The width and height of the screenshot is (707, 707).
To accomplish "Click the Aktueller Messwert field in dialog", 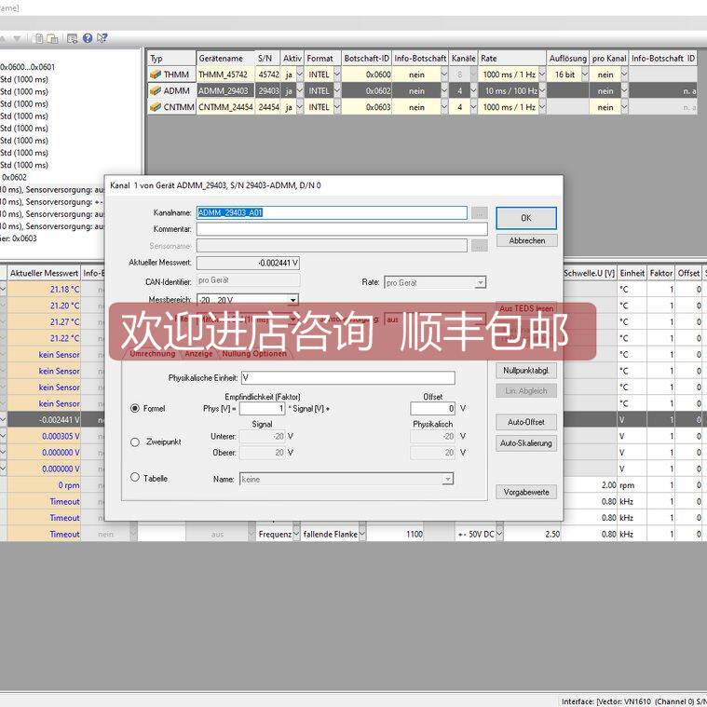I will [248, 263].
